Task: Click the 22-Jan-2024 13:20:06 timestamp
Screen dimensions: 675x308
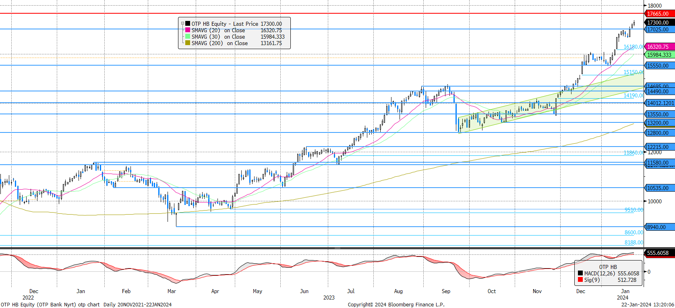Action: click(x=648, y=304)
